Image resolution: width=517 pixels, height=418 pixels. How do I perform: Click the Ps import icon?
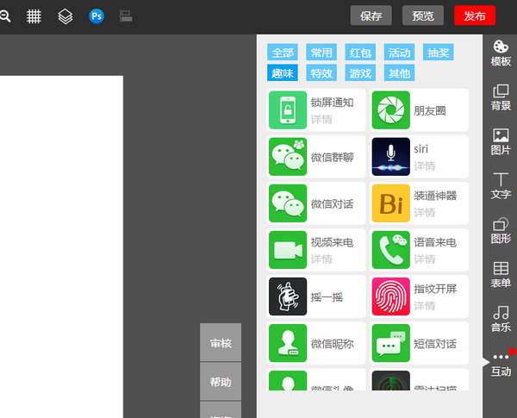(x=97, y=16)
